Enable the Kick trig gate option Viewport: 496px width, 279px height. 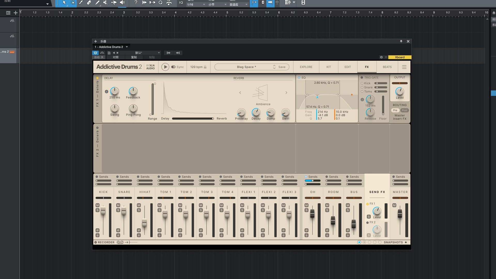coord(362,83)
